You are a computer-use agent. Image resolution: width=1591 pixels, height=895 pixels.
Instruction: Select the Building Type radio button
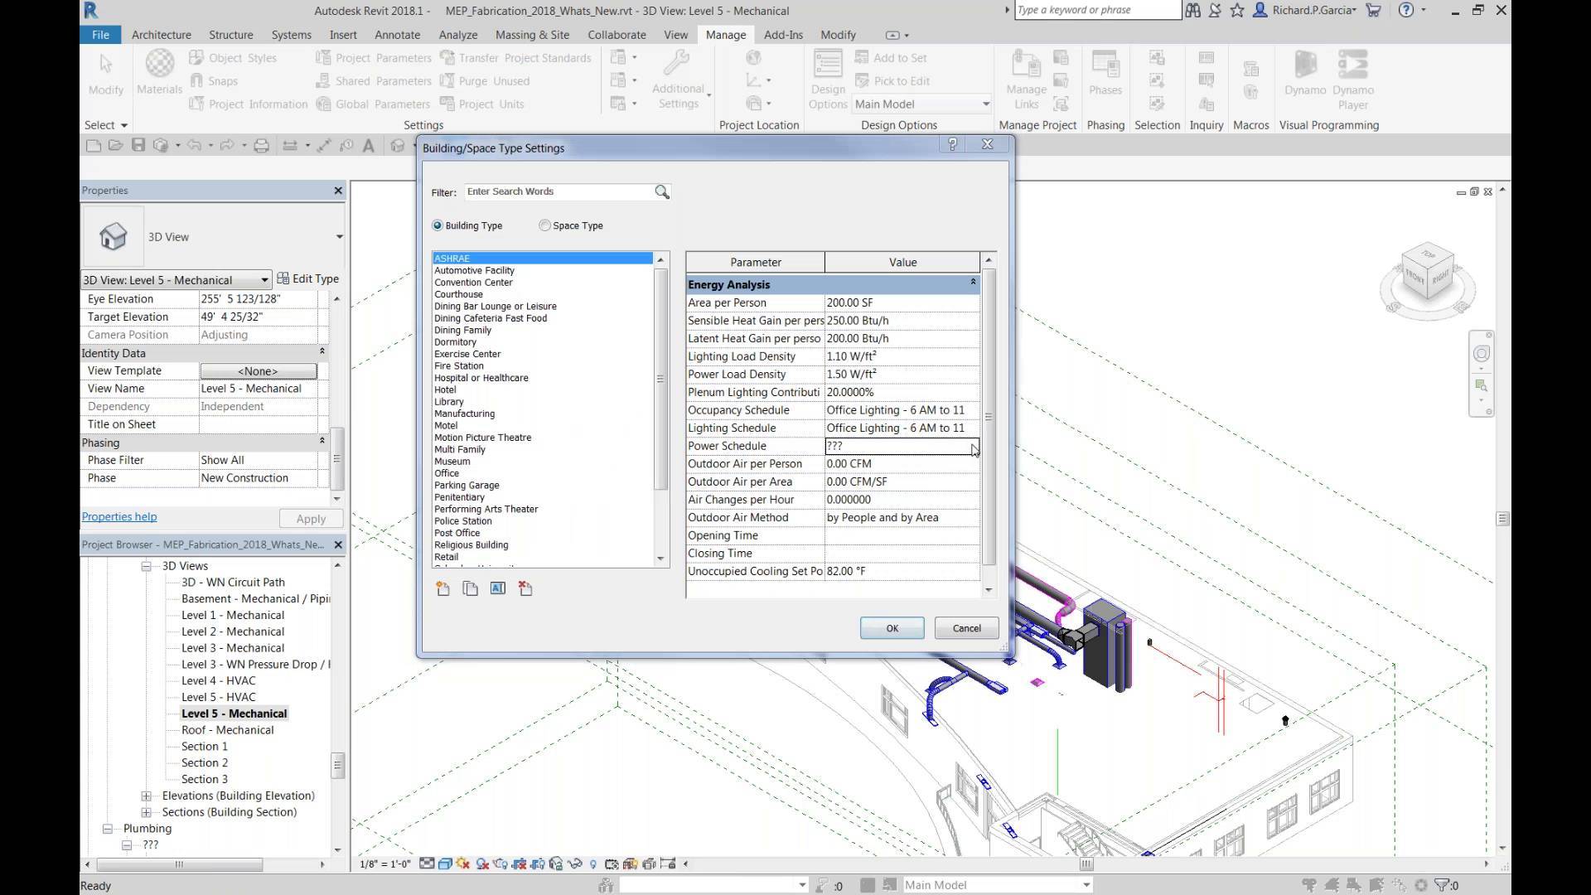[x=438, y=225]
